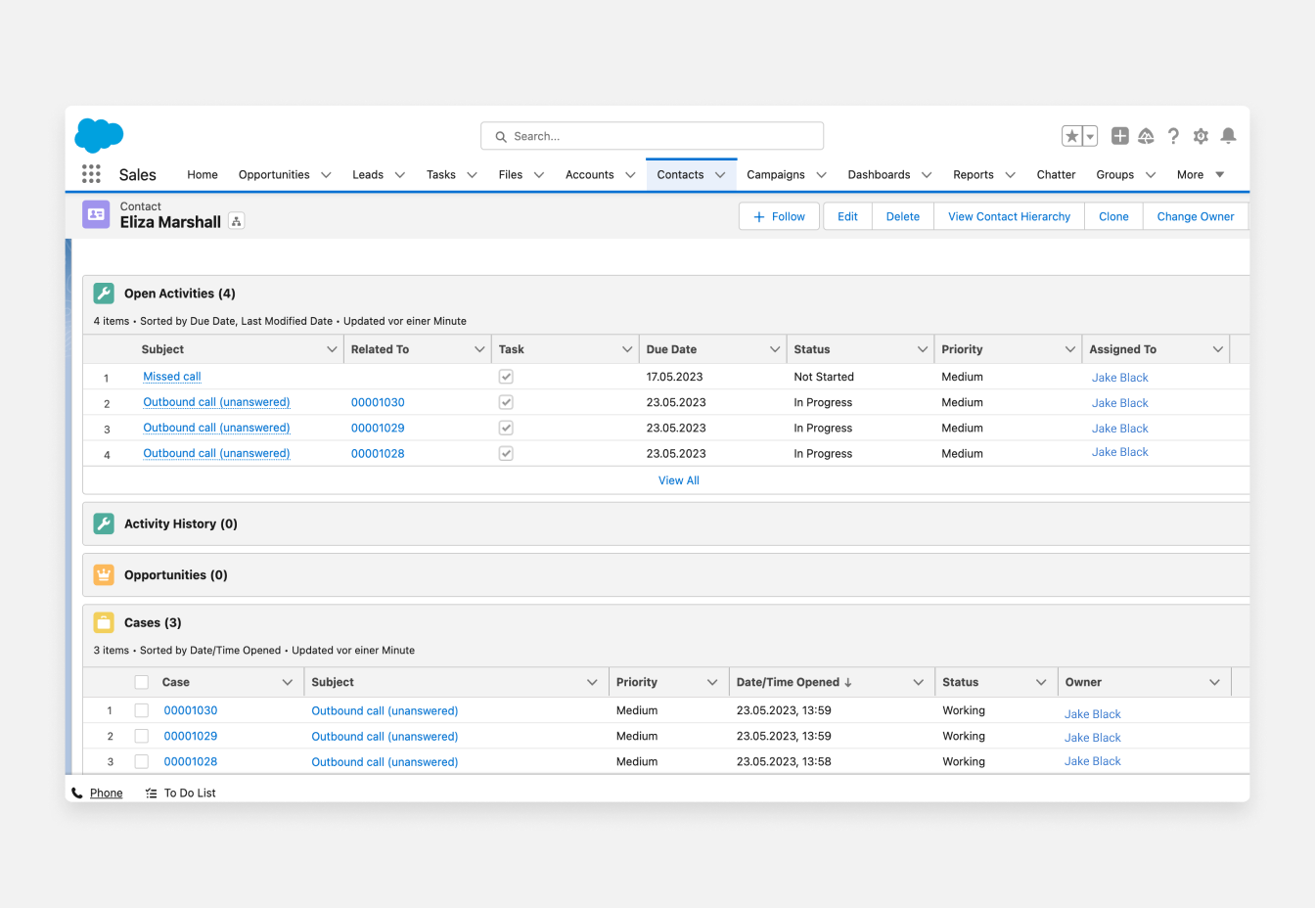Click the global actions plus icon
1315x908 pixels.
pyautogui.click(x=1120, y=136)
